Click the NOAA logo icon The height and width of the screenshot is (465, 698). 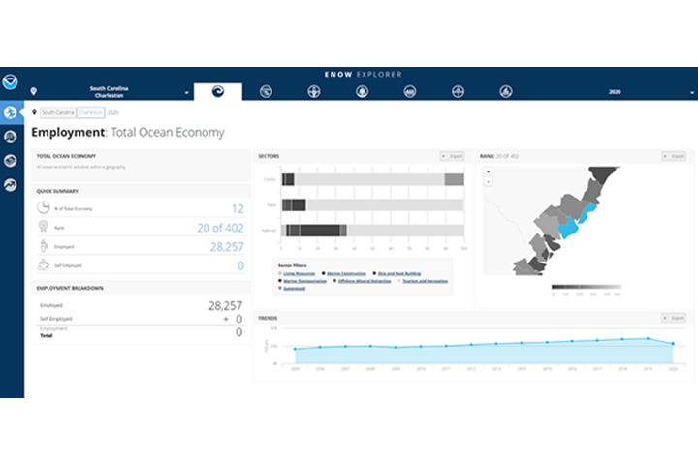coord(10,82)
